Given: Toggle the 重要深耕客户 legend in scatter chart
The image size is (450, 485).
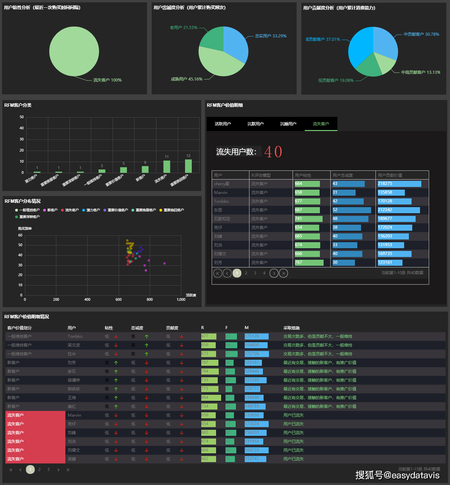Looking at the screenshot, I should (x=27, y=217).
